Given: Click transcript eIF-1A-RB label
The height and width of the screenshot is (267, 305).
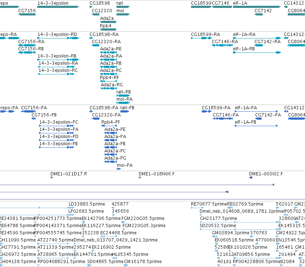Looking at the screenshot, I should click(244, 49).
